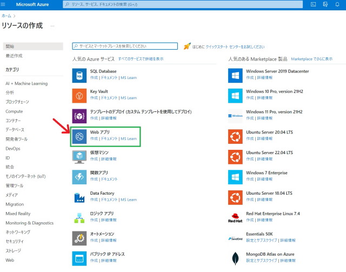This screenshot has width=346, height=272.
Task: Click 作成 under Web アプリ
Action: click(94, 138)
